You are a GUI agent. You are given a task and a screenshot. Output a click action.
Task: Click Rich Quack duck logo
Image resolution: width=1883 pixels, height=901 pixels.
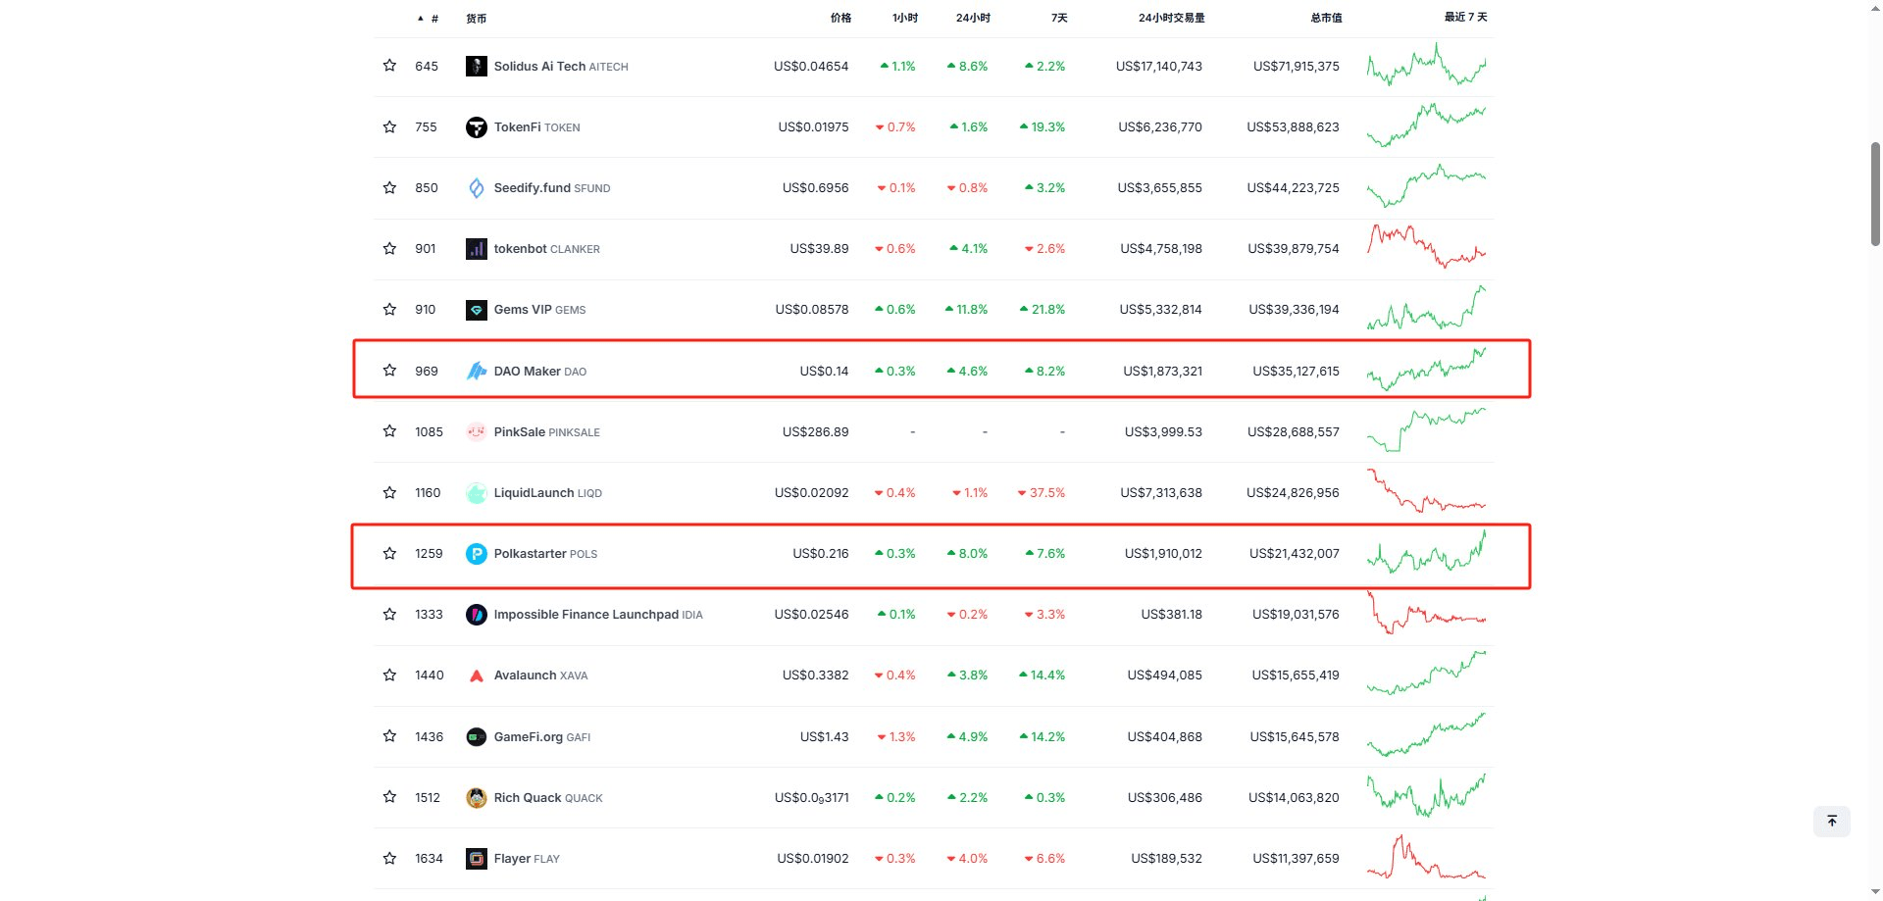click(x=477, y=798)
